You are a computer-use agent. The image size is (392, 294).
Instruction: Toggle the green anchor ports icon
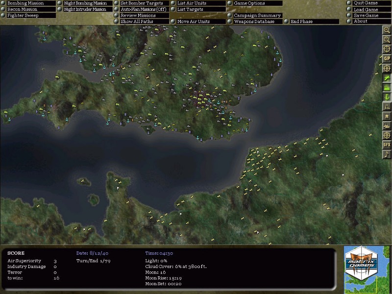(x=387, y=97)
